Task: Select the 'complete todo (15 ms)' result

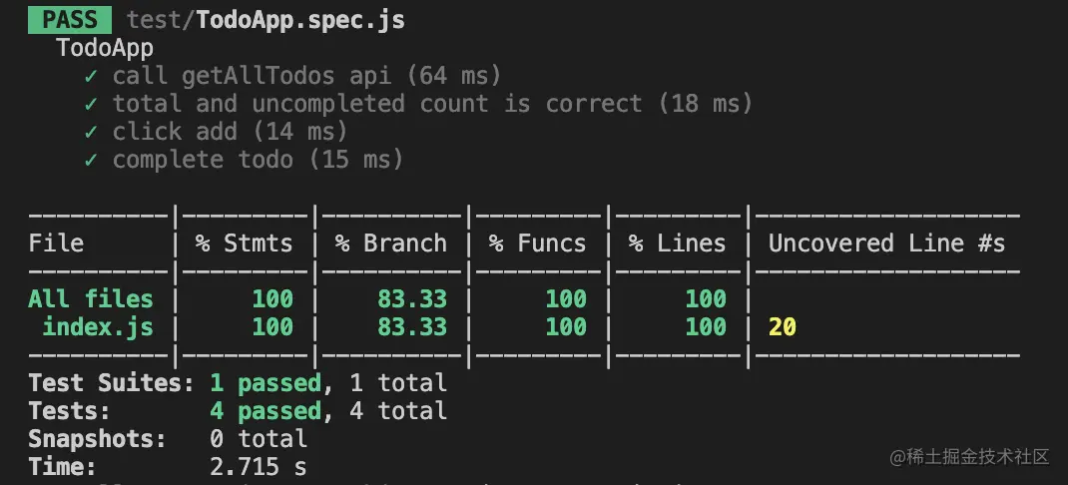Action: (258, 160)
